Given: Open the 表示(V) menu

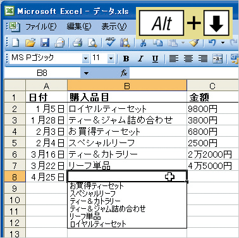Looking at the screenshot, I should pos(114,27).
